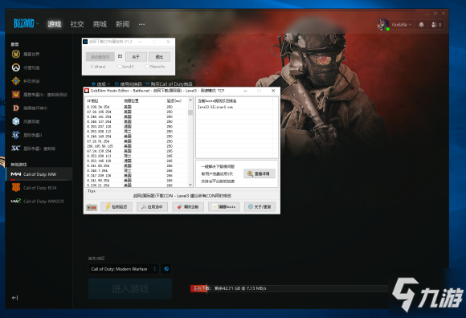
Task: Open the notifications bell icon
Action: pos(422,25)
